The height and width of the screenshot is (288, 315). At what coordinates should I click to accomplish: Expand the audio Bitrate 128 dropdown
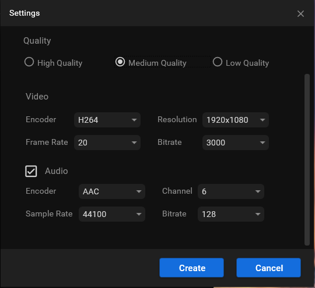click(x=231, y=214)
